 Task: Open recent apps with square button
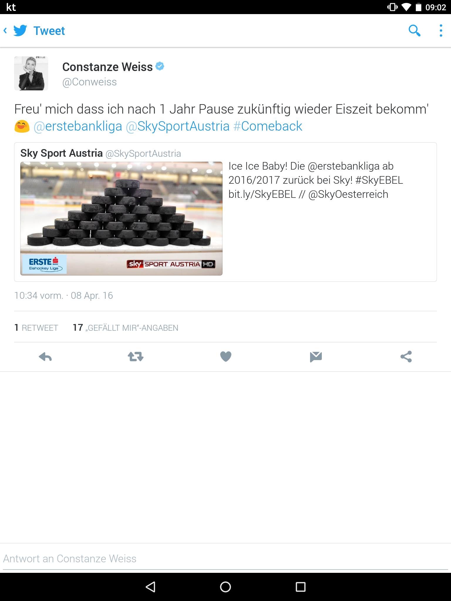tap(301, 587)
